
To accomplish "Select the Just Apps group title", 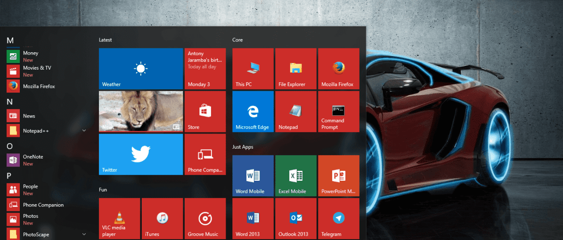I will coord(243,147).
